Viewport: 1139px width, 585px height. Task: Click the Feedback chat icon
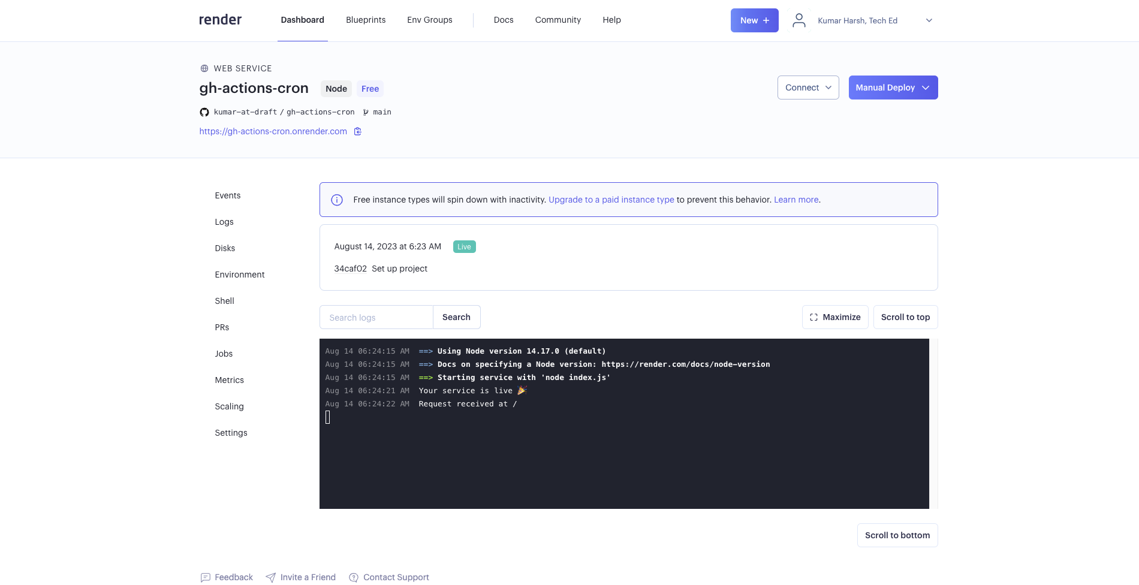click(206, 577)
